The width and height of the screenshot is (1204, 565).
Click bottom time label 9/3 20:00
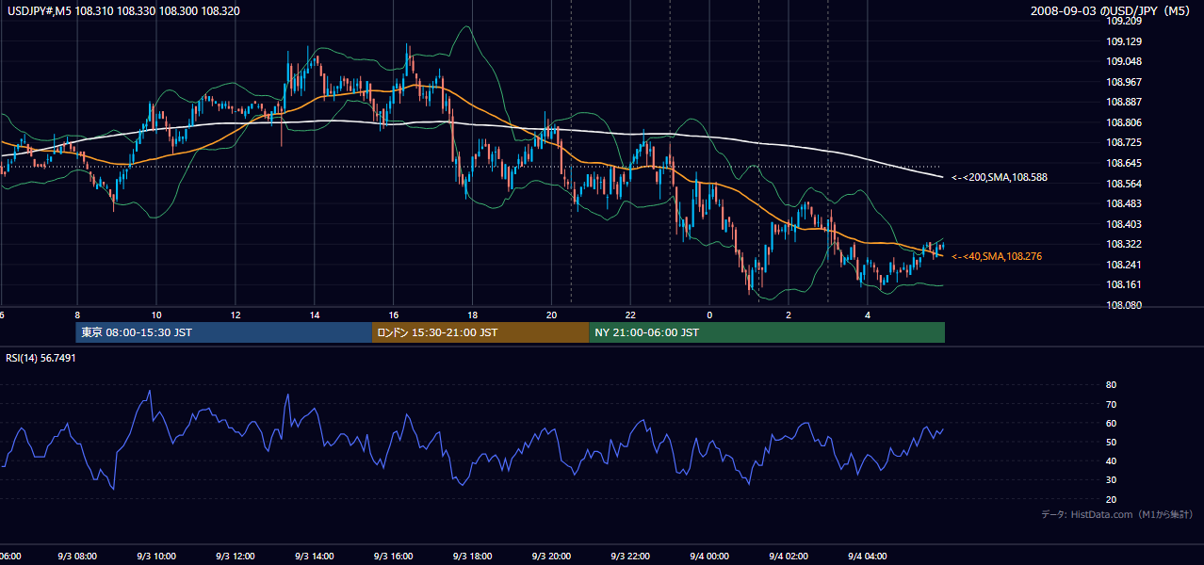tap(552, 557)
